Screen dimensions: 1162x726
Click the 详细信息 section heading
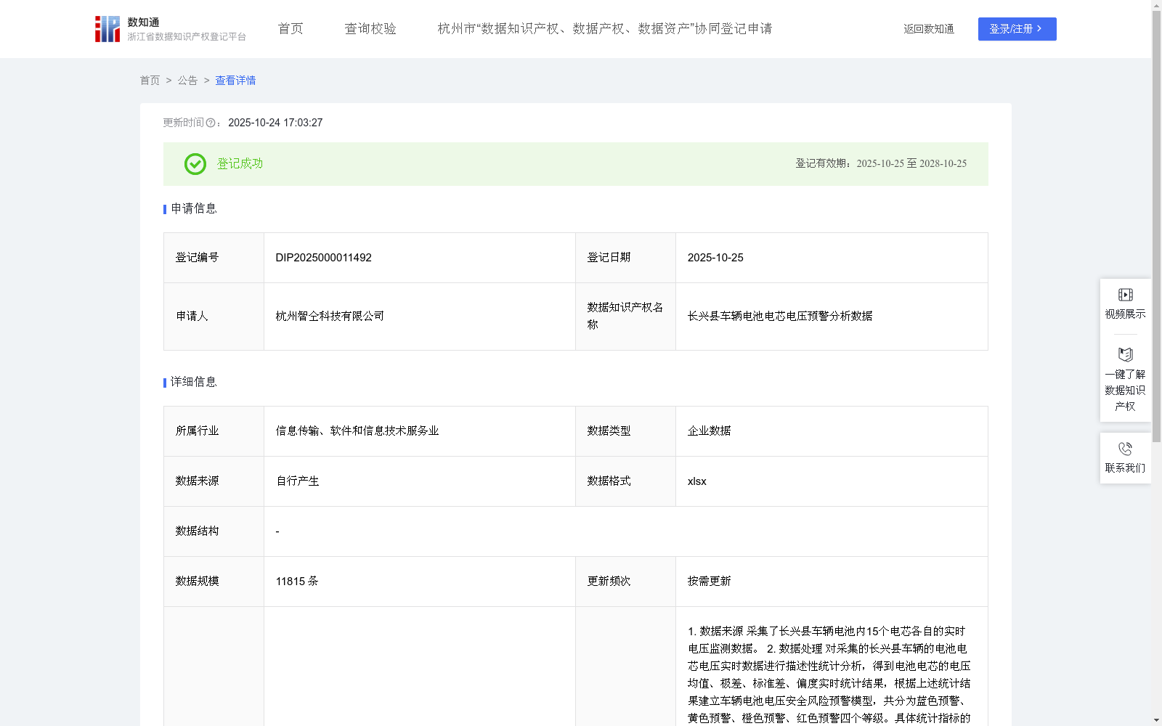pyautogui.click(x=194, y=383)
